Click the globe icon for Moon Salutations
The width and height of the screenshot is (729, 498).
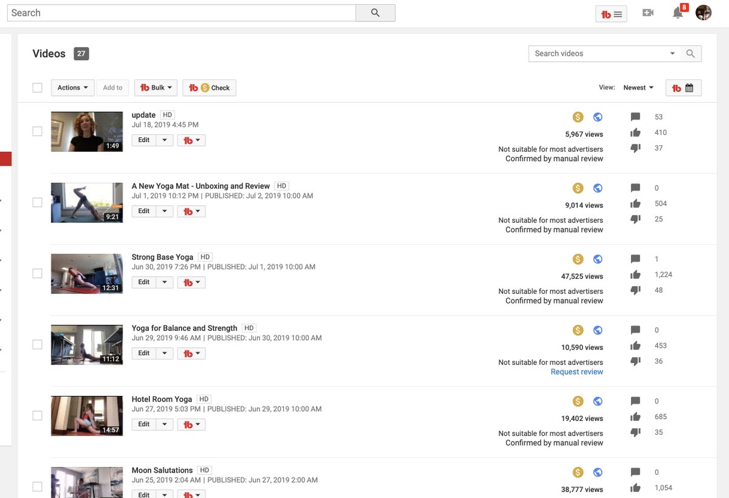coord(598,472)
